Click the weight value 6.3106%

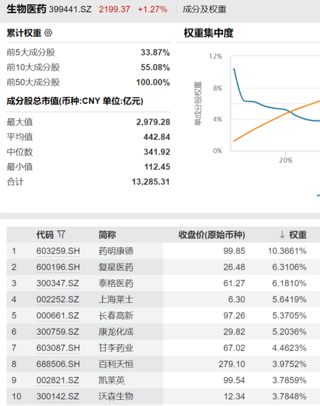pyautogui.click(x=289, y=267)
